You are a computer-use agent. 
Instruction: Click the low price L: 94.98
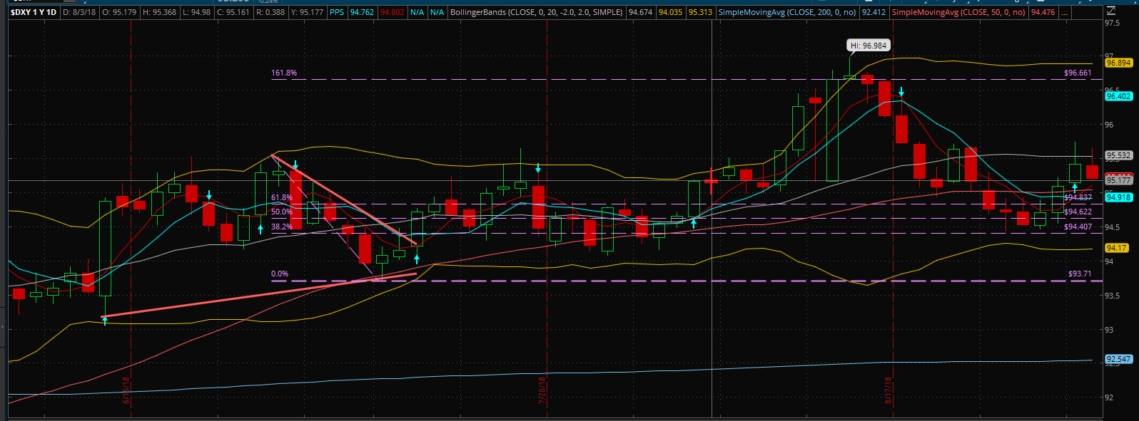click(196, 12)
